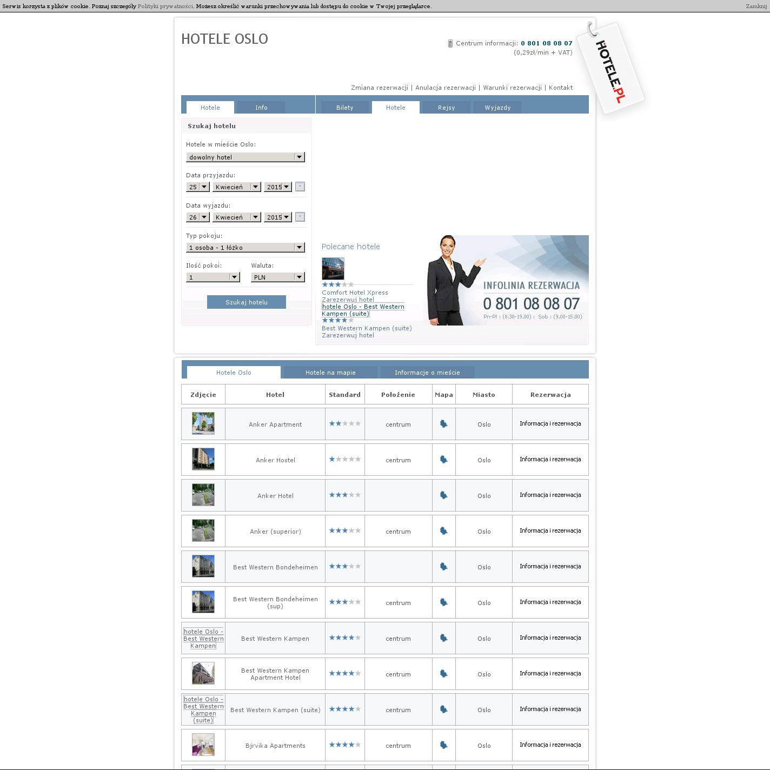Click 'Informacja i rezerwacja' for Best Western Bondeheimen
This screenshot has width=770, height=770.
click(x=550, y=567)
